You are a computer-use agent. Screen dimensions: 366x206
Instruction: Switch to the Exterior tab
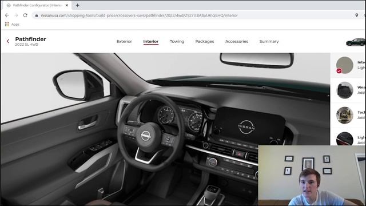(124, 41)
